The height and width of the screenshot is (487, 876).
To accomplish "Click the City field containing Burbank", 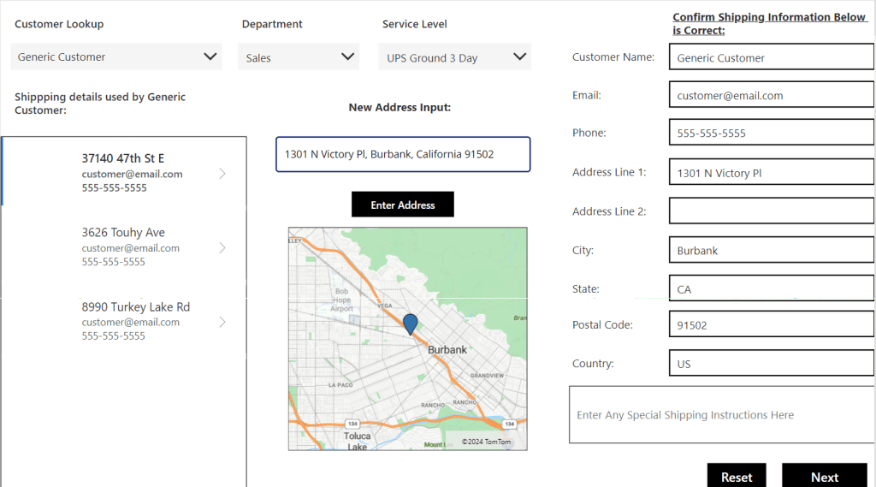I will pyautogui.click(x=771, y=250).
